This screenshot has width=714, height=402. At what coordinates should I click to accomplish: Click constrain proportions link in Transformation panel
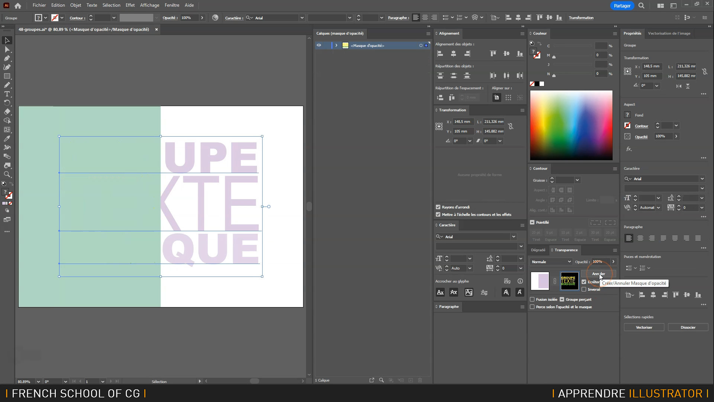pos(511,127)
